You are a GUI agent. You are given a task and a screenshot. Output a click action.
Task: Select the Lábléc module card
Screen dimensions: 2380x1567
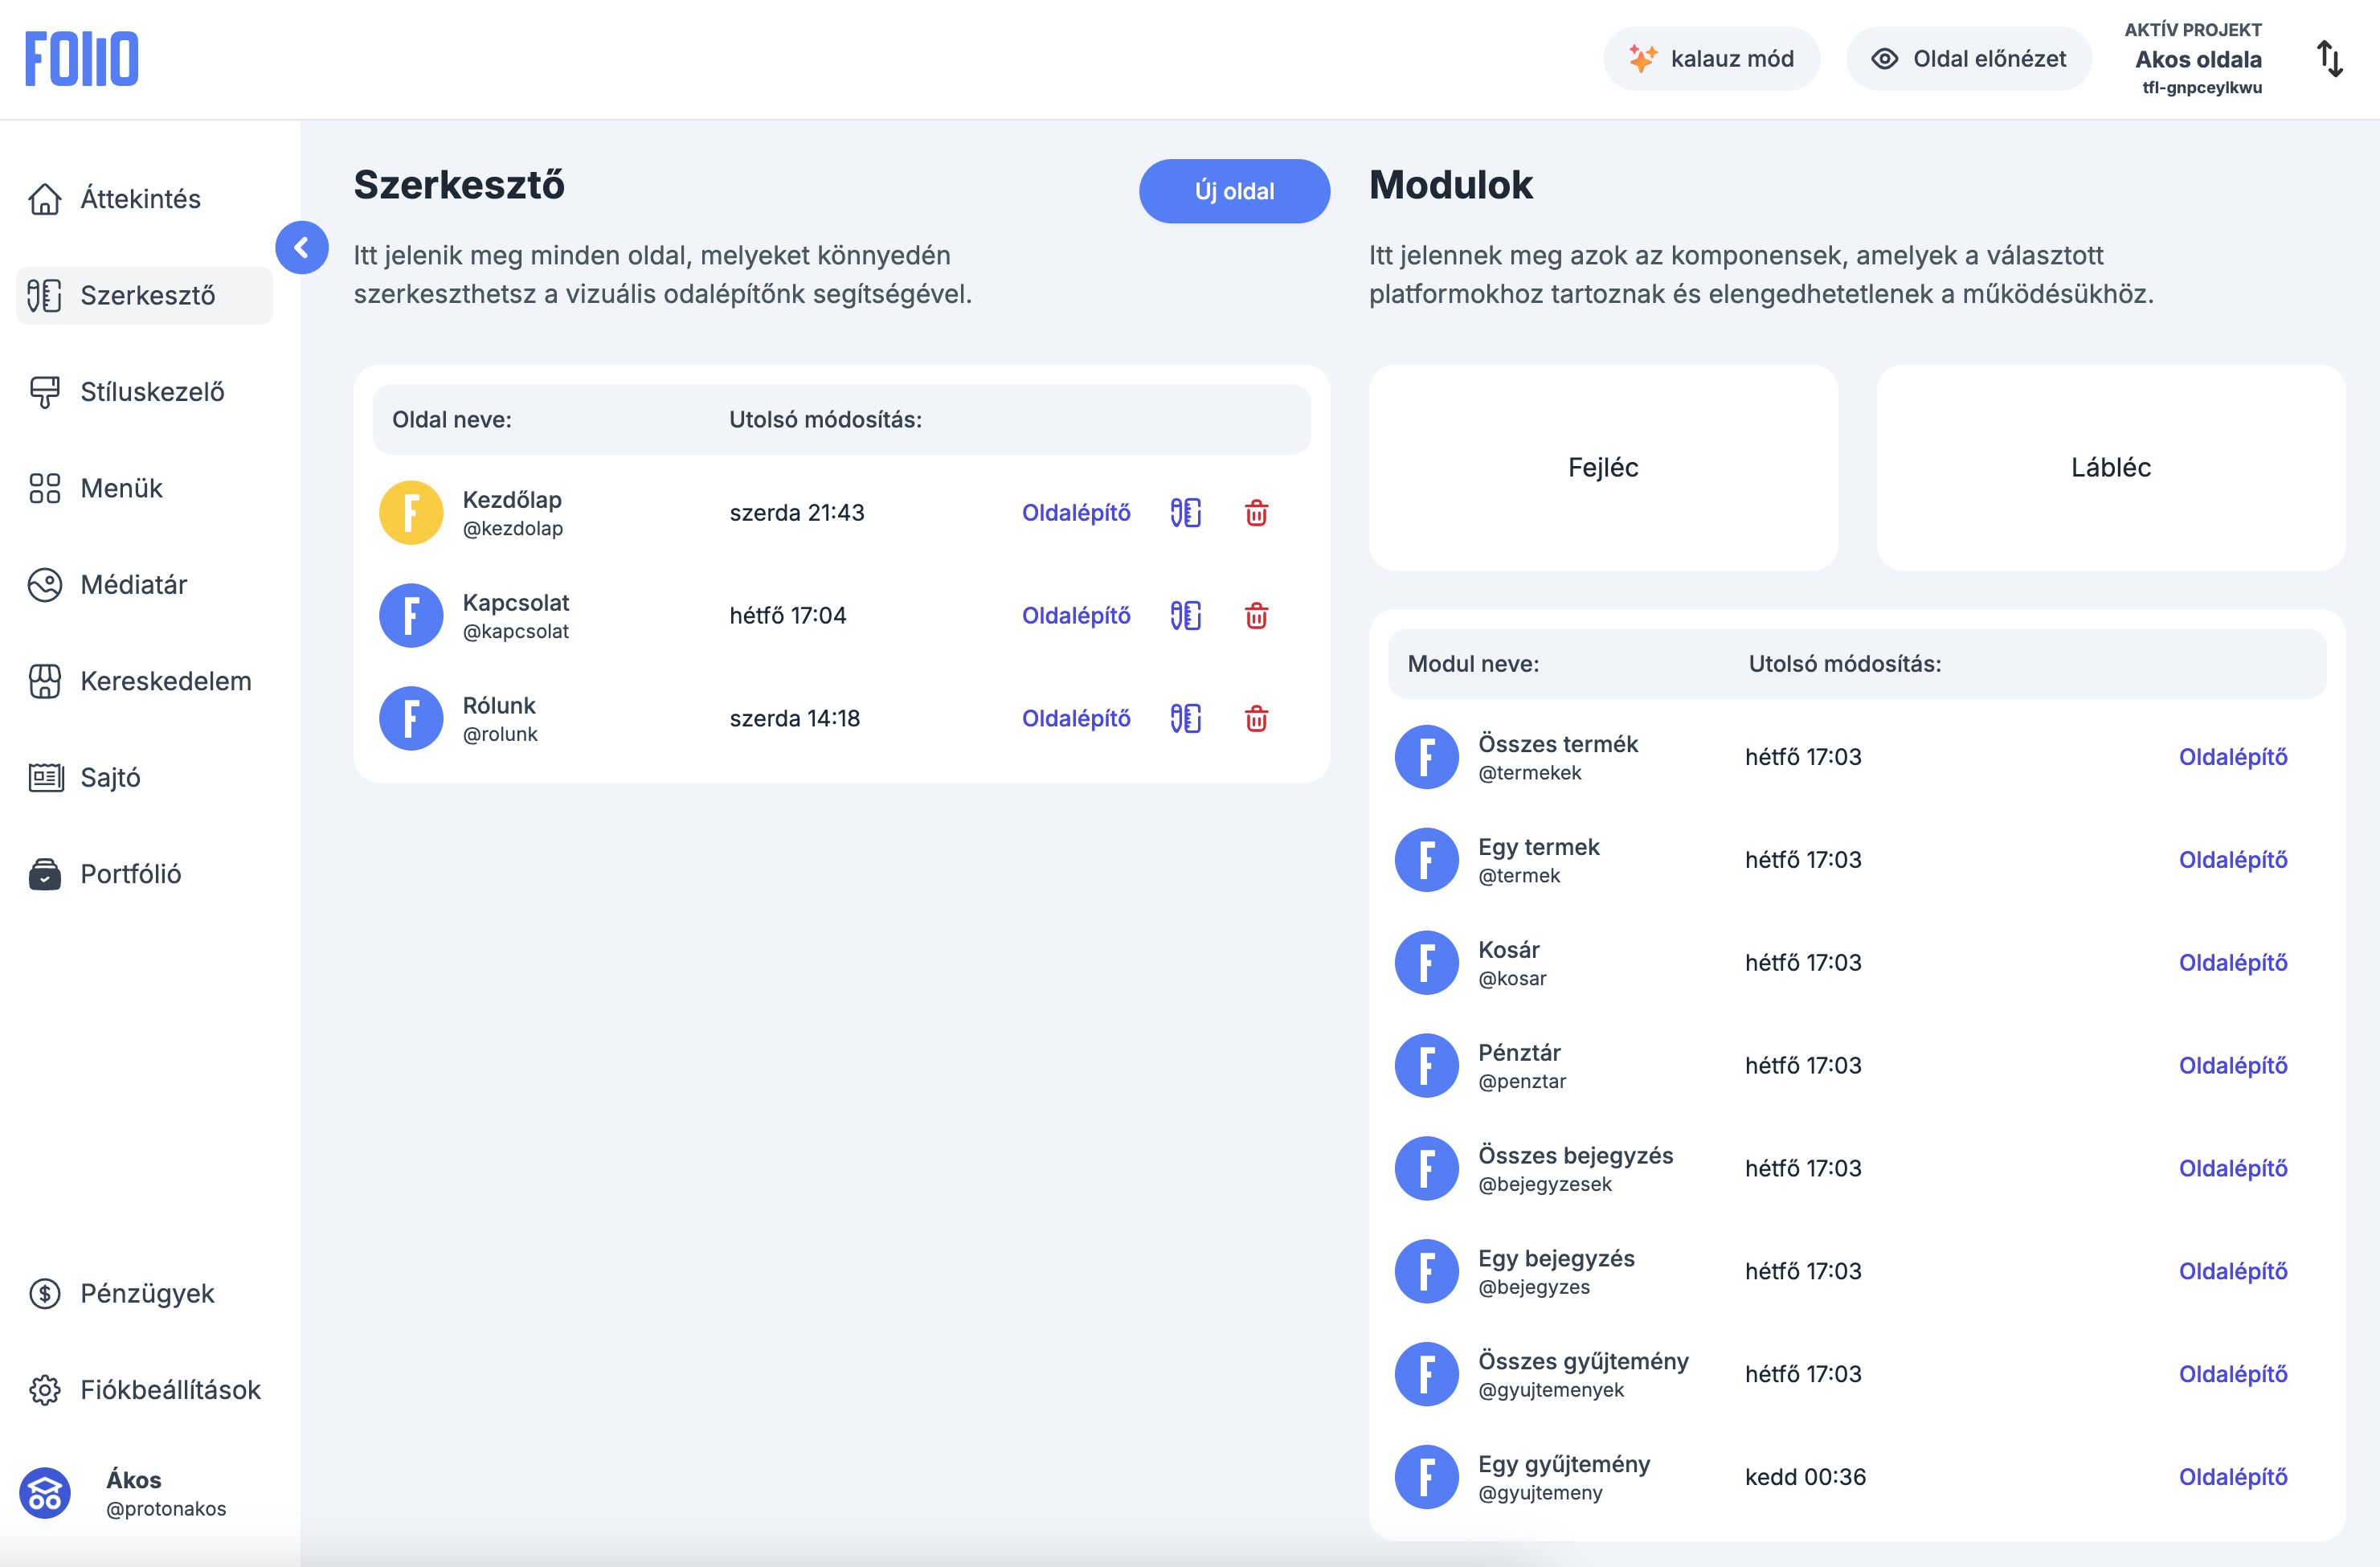(x=2110, y=467)
